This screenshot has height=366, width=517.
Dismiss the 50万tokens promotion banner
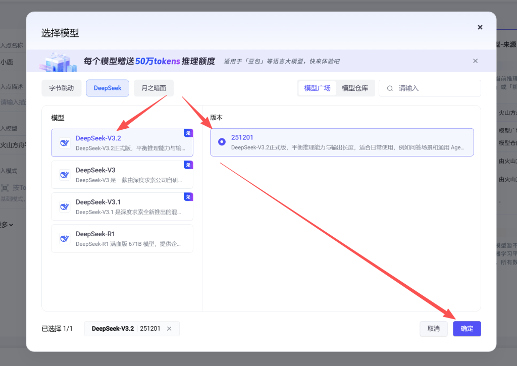click(x=475, y=61)
